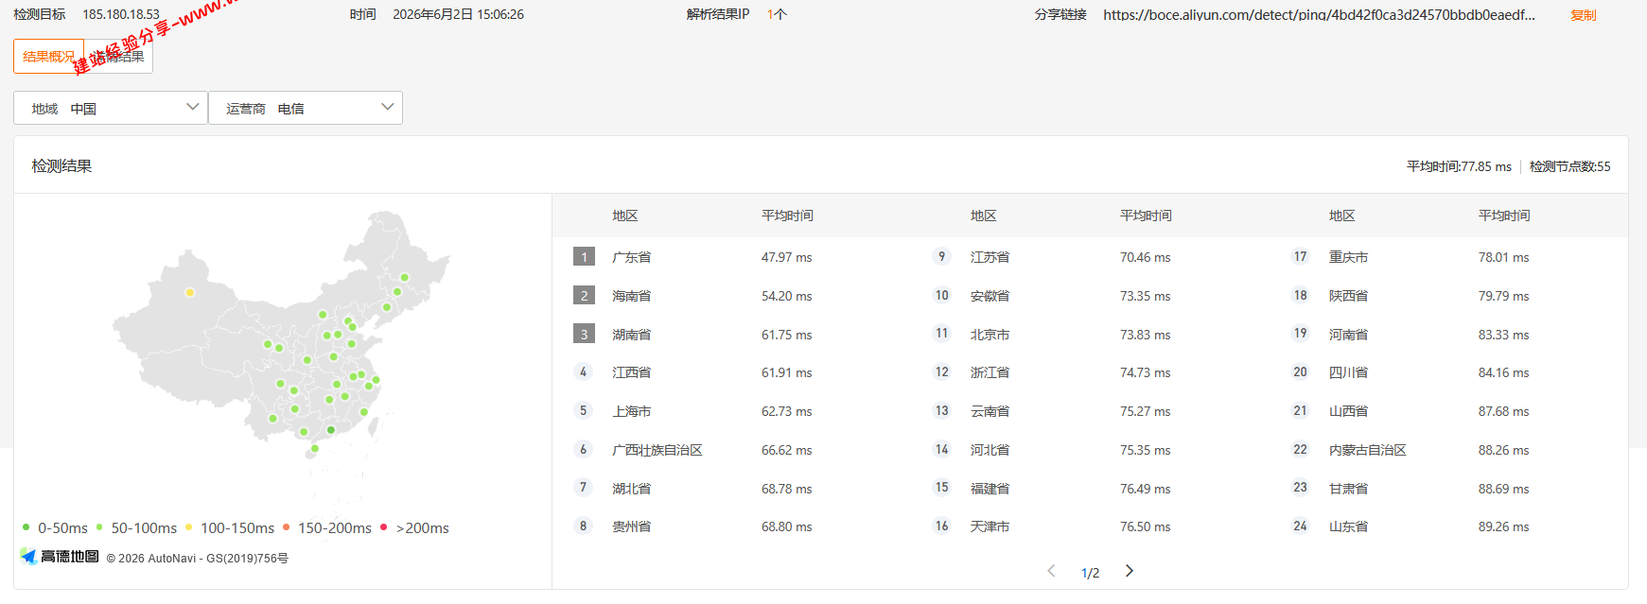Select the 湖北省 row text
The height and width of the screenshot is (604, 1647).
point(631,489)
